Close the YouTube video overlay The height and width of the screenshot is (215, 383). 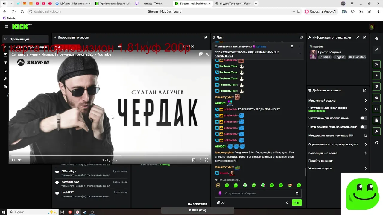(207, 54)
